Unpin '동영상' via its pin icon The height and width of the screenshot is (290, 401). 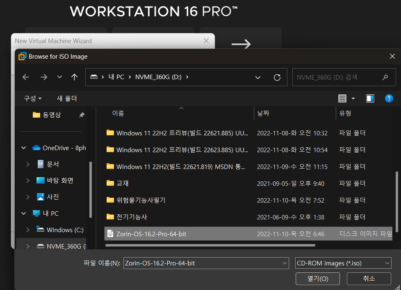pyautogui.click(x=82, y=115)
